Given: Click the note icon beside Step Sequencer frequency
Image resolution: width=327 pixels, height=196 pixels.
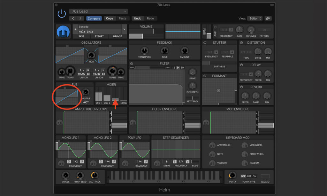Looking at the screenshot, I should (187, 162).
